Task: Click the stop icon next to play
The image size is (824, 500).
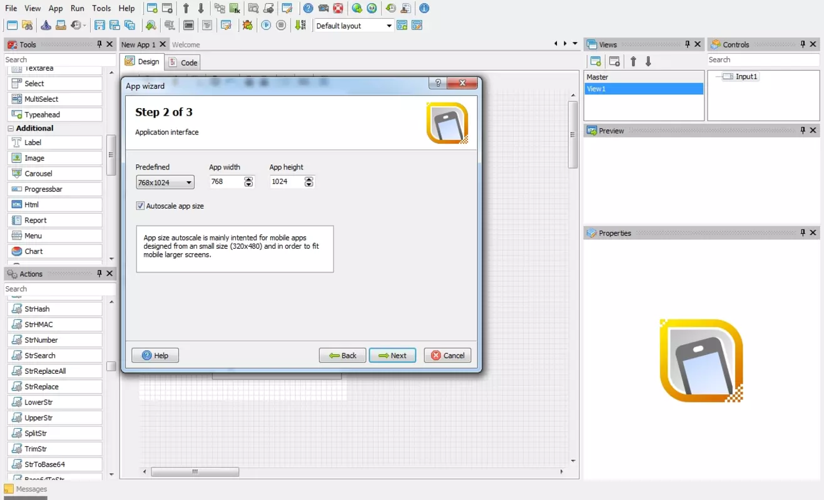Action: (282, 25)
